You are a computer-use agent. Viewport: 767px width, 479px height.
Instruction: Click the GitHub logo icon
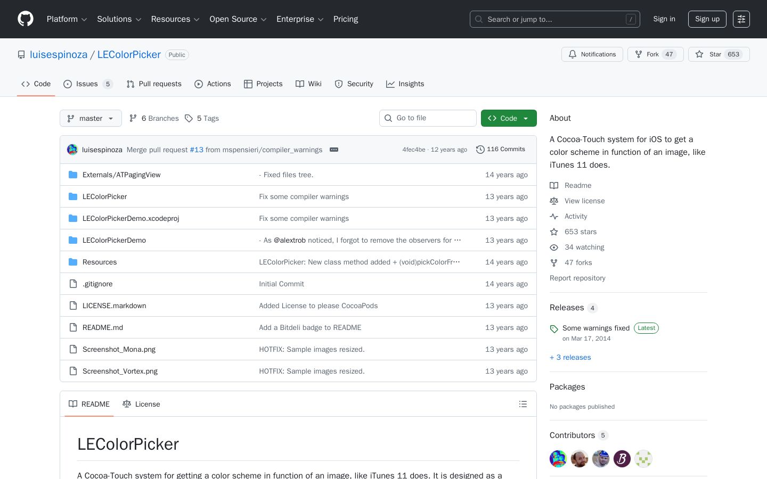coord(26,19)
